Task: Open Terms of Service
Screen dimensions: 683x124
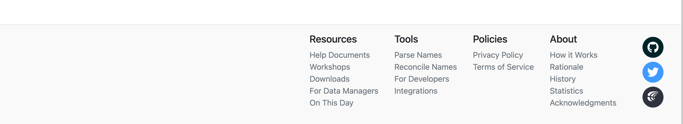Action: 503,67
